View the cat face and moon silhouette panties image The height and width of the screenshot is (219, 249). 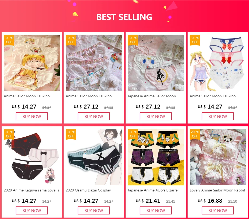pos(155,63)
